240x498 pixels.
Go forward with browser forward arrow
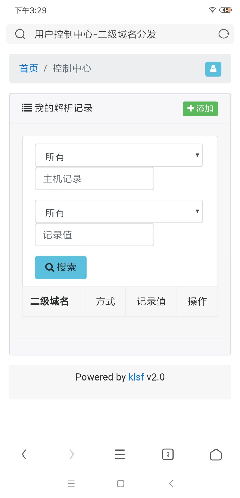pos(72,454)
